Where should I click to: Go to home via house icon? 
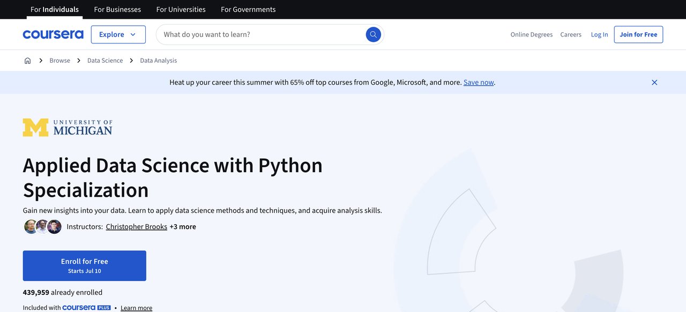pos(27,61)
